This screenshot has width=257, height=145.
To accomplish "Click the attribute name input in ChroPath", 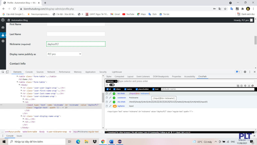I will click(208, 89).
